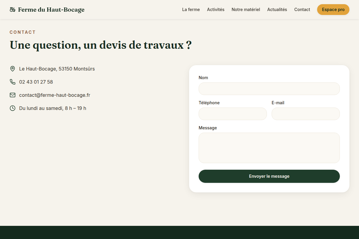359x239 pixels.
Task: Click the Nom field label
Action: point(203,78)
